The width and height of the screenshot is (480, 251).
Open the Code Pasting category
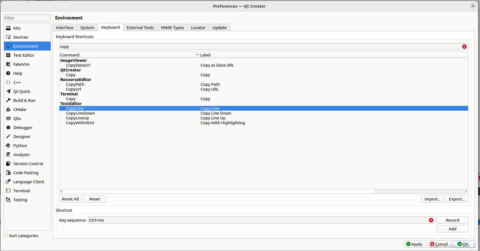tap(27, 173)
